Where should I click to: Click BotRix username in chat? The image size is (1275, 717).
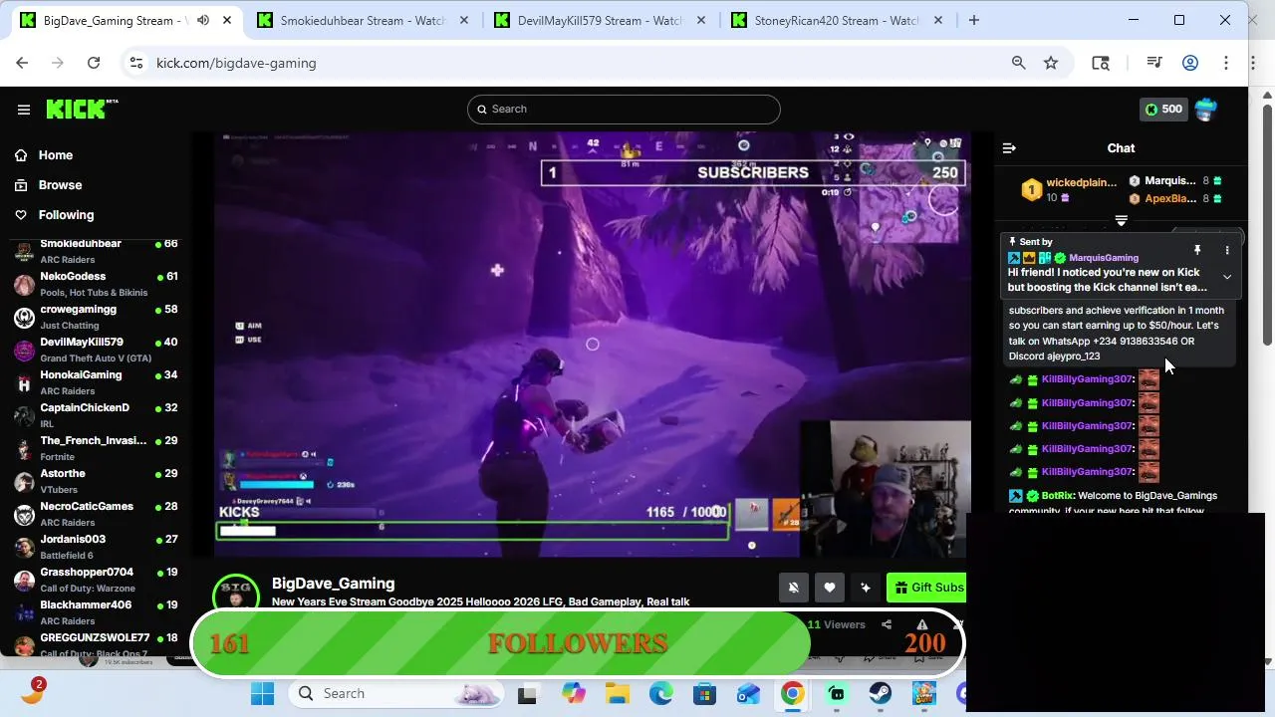(1057, 496)
